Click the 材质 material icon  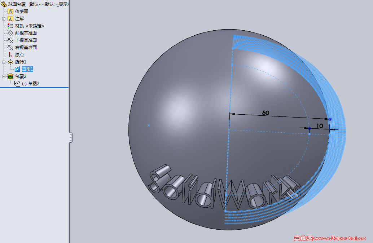pyautogui.click(x=10, y=26)
